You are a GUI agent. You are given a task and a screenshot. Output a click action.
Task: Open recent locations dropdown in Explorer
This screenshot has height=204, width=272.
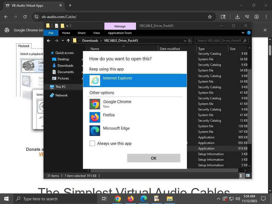pyautogui.click(x=63, y=41)
